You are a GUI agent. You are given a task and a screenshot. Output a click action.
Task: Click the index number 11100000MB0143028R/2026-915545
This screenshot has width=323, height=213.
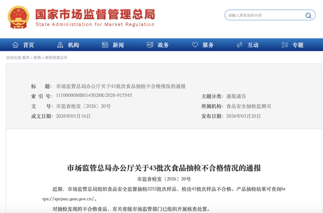pos(94,95)
